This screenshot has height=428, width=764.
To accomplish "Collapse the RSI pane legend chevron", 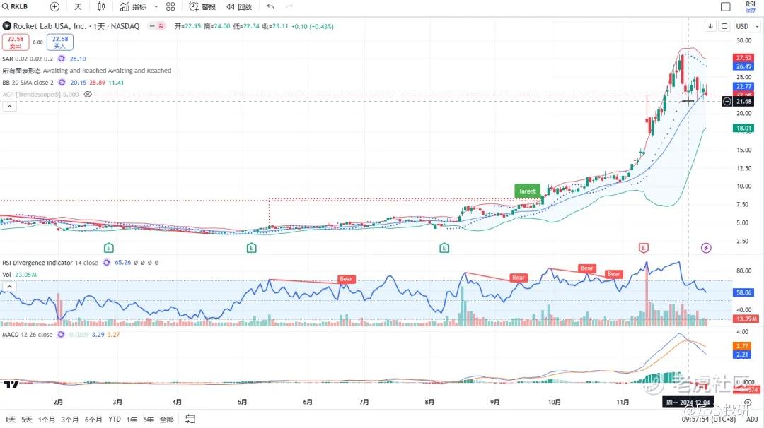I will pos(9,287).
